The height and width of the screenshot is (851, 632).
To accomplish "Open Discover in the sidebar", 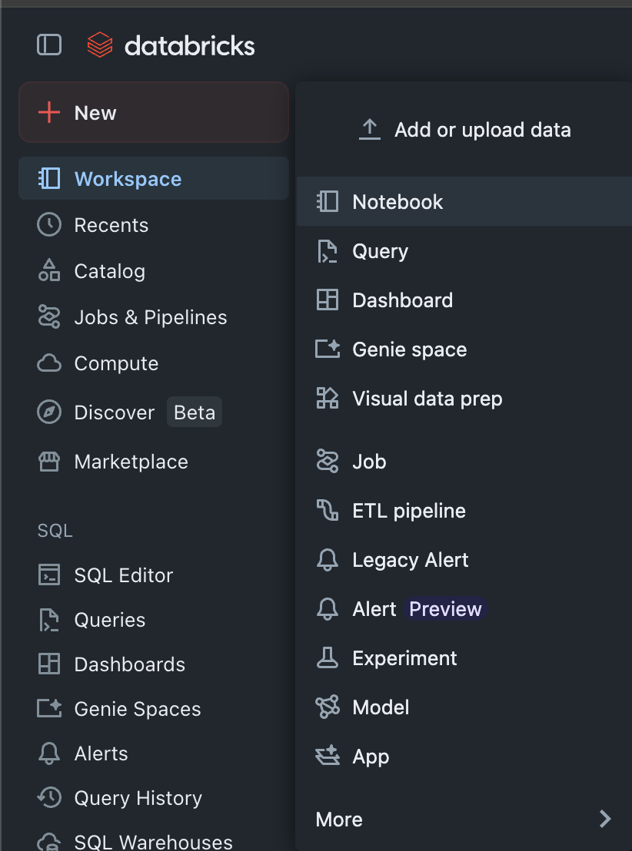I will pos(154,412).
